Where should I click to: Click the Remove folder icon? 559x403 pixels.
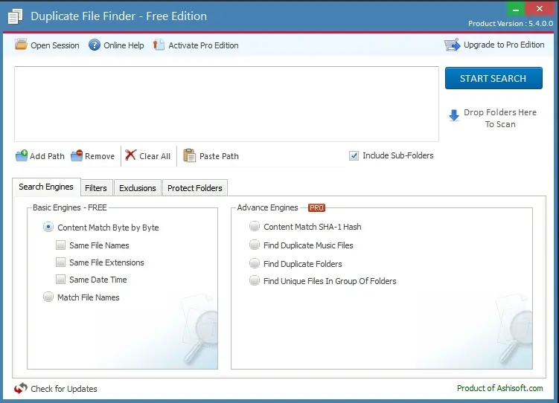77,155
